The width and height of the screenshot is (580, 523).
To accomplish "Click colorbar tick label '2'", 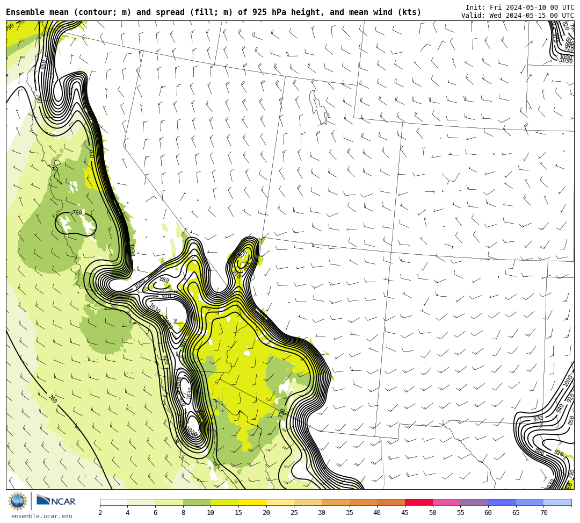I will tap(100, 513).
